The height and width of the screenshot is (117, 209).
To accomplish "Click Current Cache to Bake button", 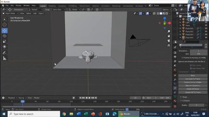I will coord(193,82).
